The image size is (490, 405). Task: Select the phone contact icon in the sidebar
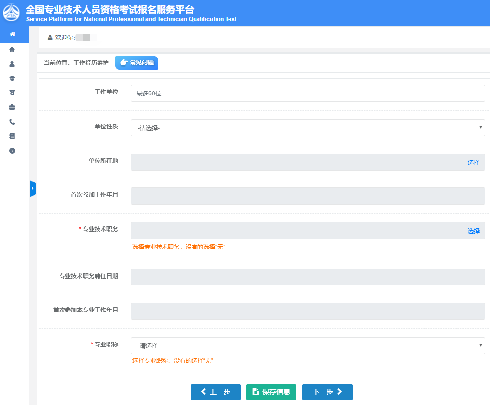(x=11, y=122)
